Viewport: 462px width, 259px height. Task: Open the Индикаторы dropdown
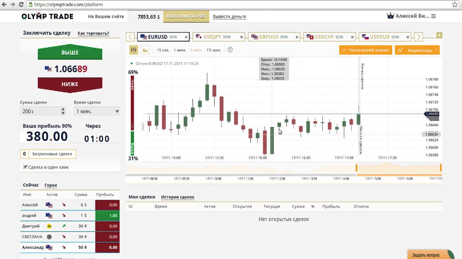(417, 50)
